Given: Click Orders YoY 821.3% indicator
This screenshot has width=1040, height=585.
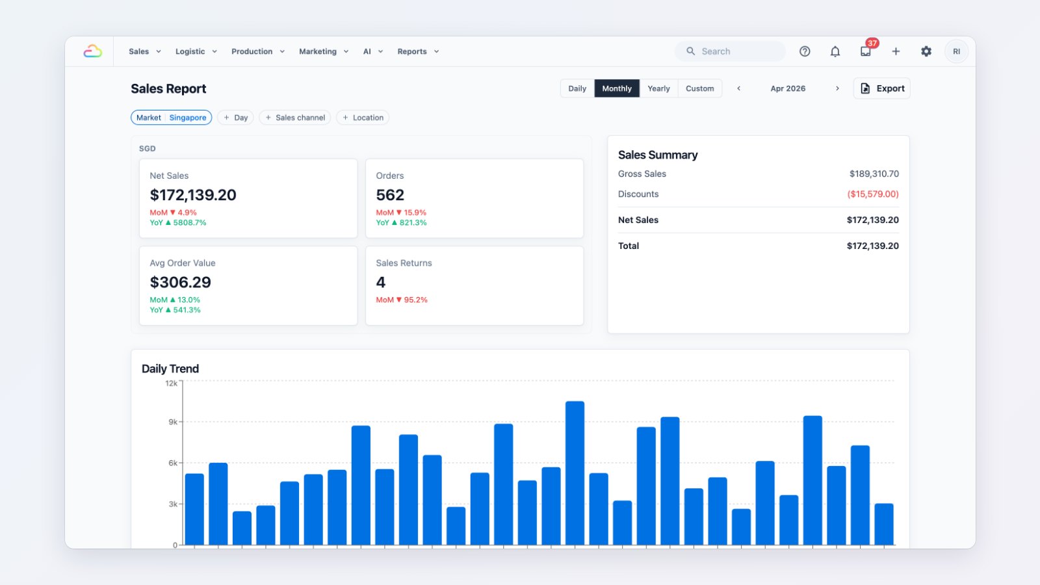Looking at the screenshot, I should click(x=401, y=222).
